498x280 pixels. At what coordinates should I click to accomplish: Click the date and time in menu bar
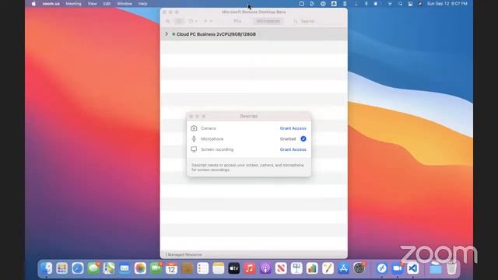pyautogui.click(x=447, y=4)
